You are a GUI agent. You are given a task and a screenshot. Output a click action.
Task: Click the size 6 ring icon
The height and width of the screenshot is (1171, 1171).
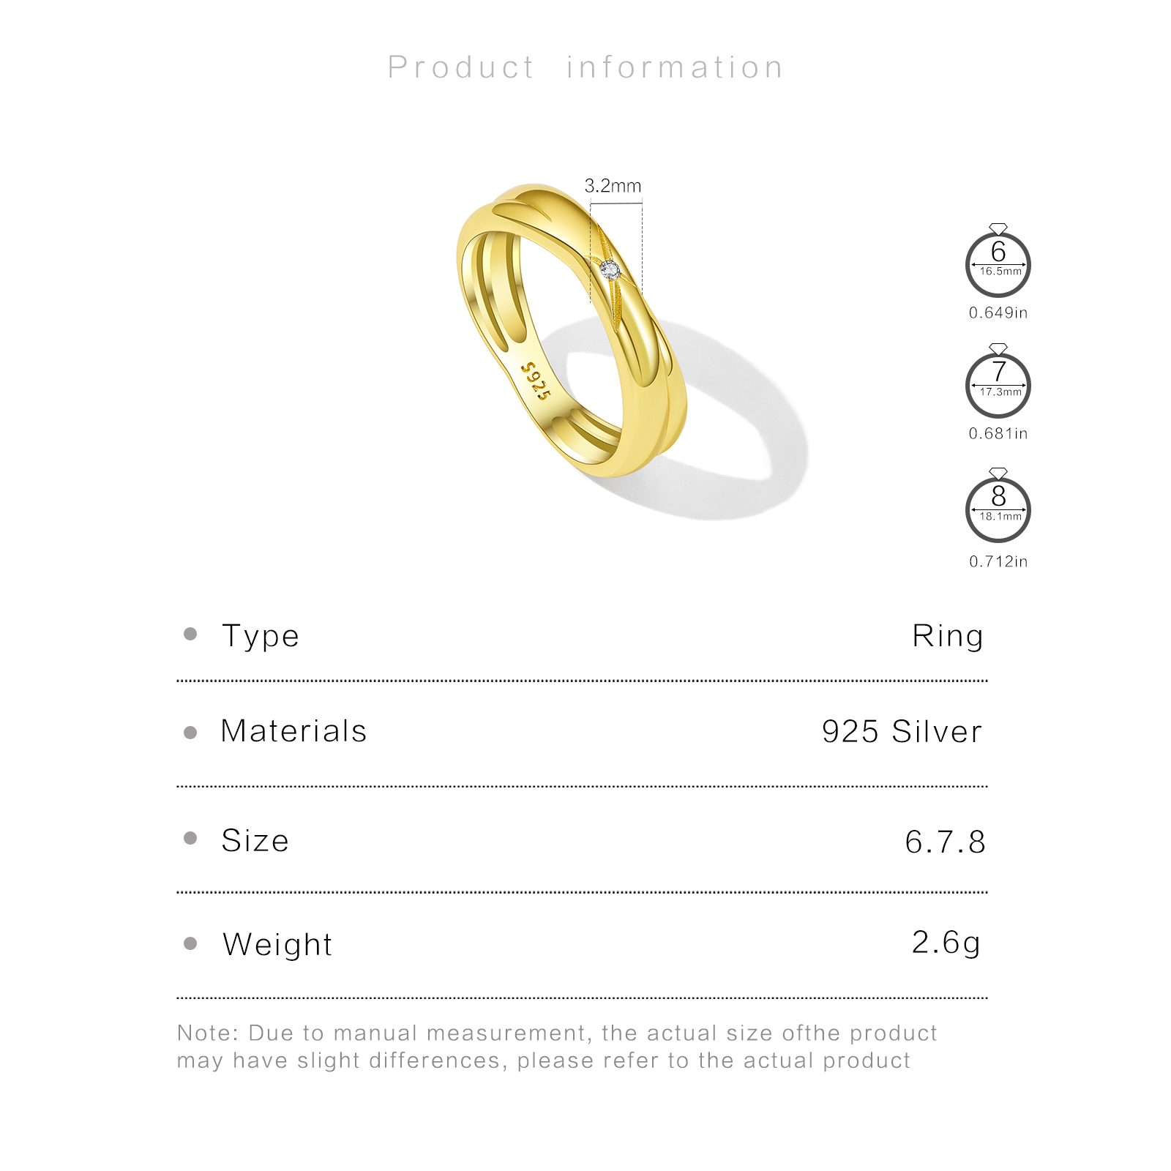[x=998, y=263]
